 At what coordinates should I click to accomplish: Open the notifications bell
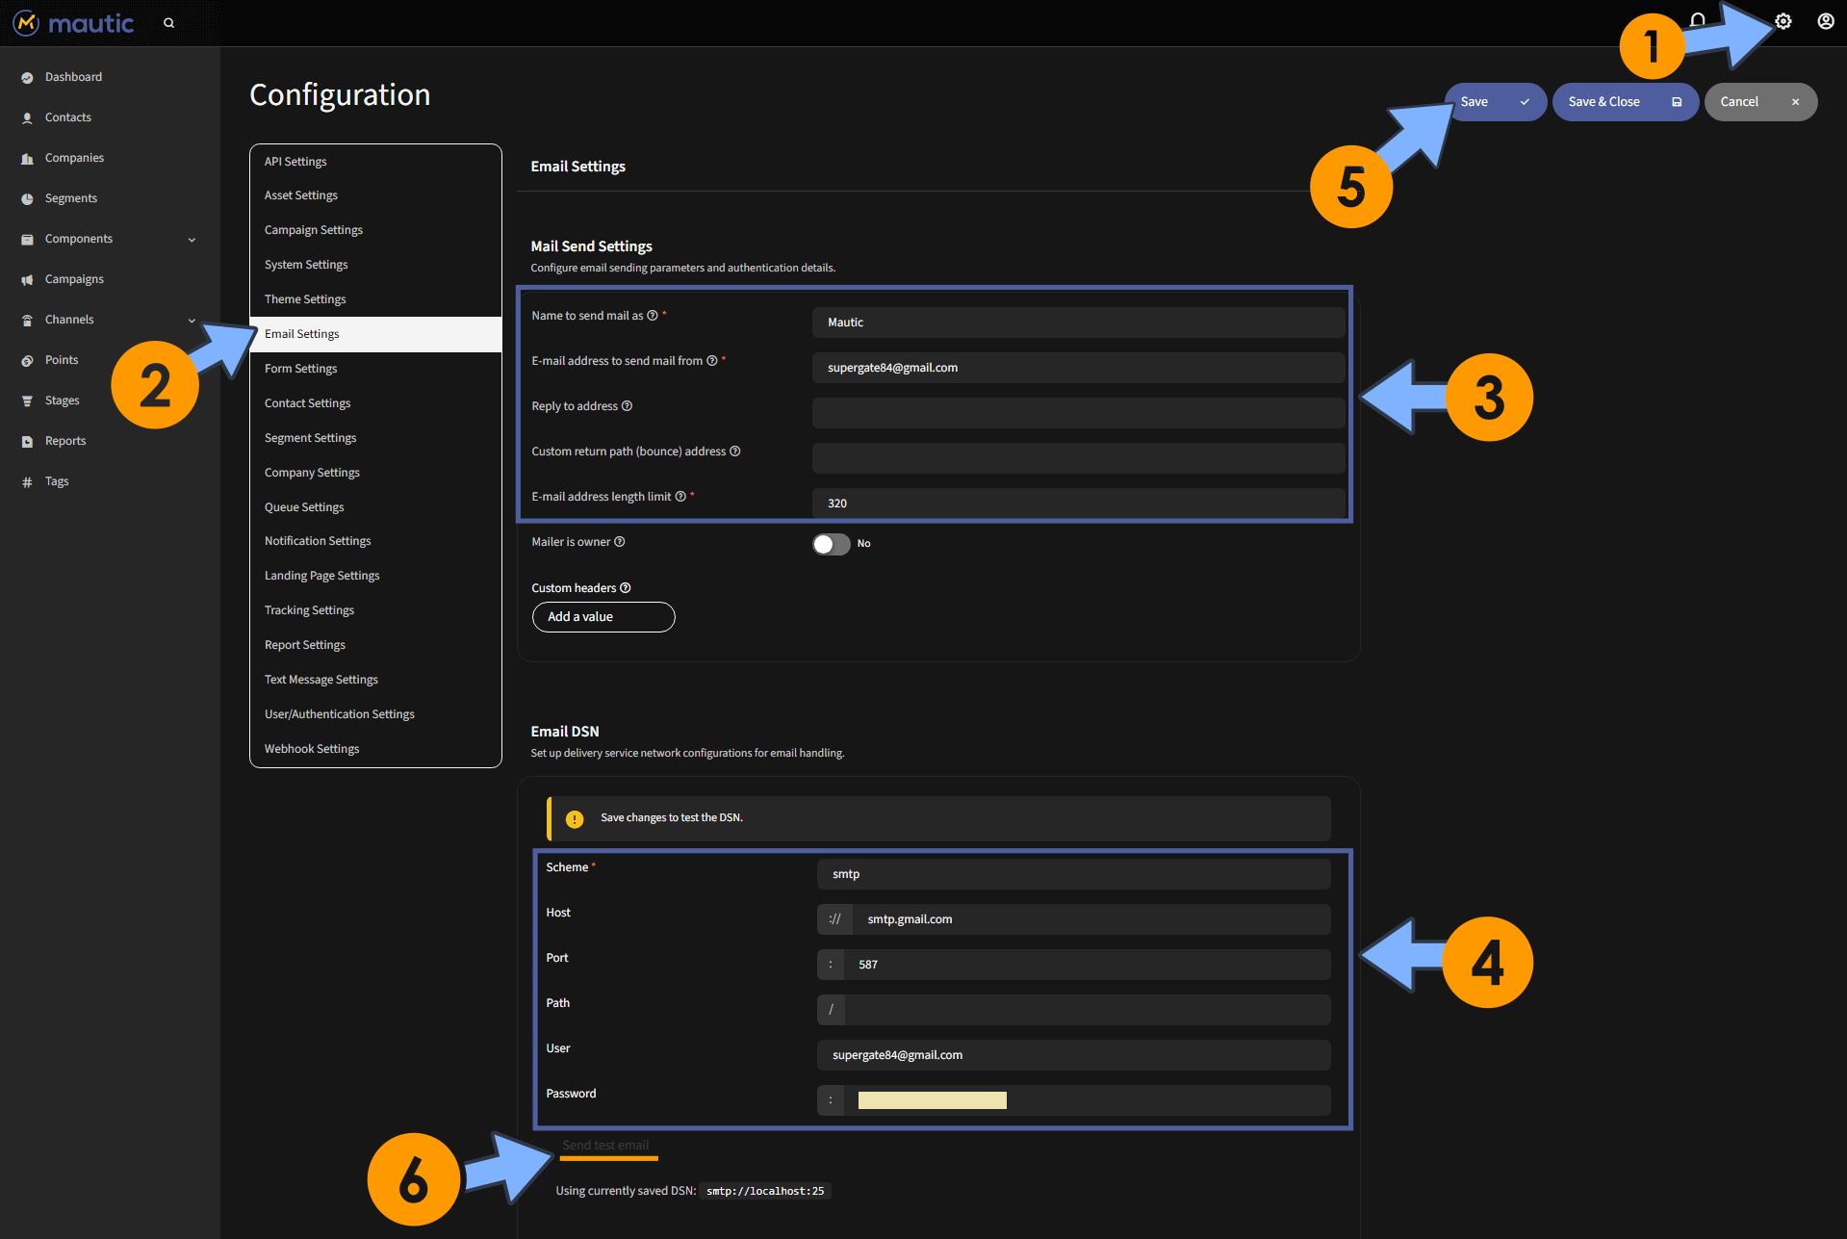[1698, 21]
